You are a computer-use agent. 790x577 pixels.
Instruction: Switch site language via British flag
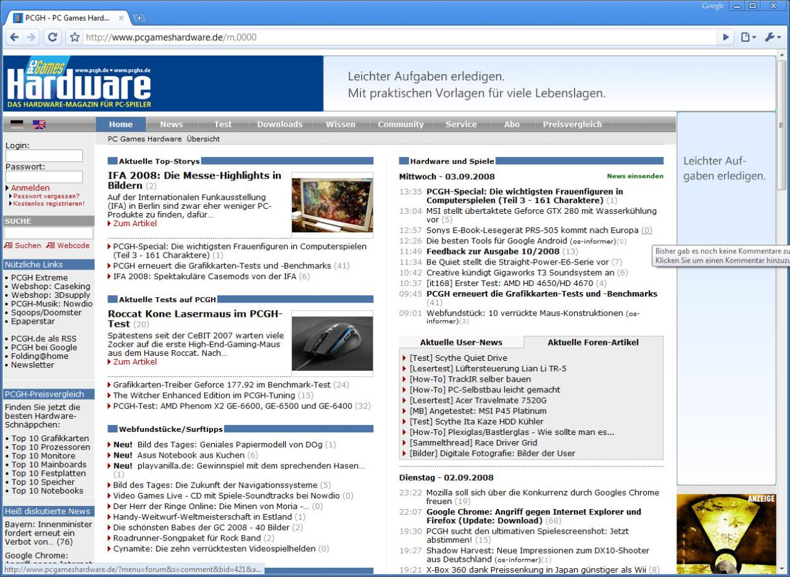tap(39, 124)
